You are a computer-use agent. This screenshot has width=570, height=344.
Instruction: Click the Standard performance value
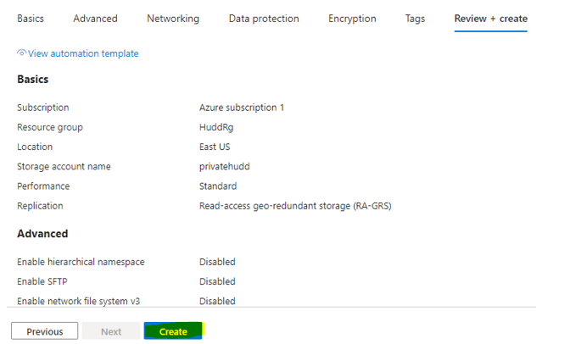tap(218, 186)
